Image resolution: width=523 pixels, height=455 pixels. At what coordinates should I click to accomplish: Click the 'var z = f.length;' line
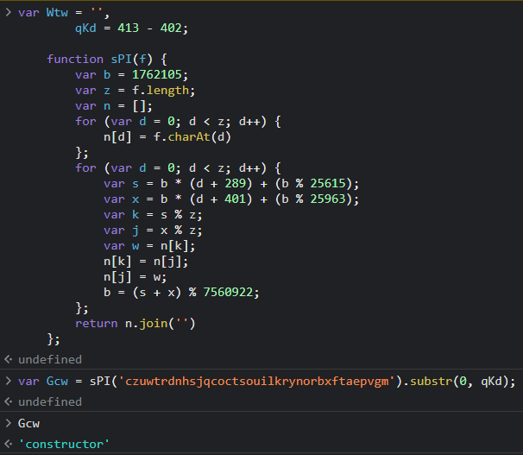pyautogui.click(x=135, y=91)
